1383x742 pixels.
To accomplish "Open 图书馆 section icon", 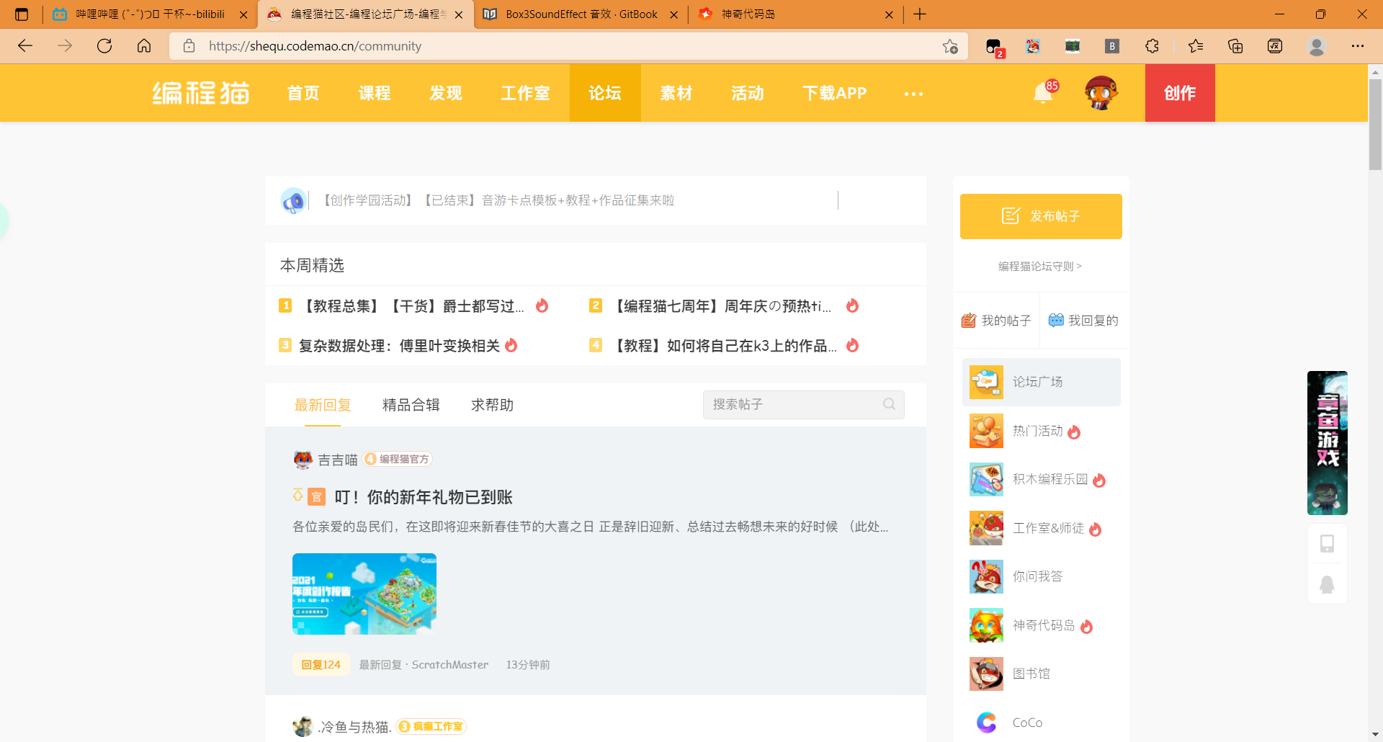I will 986,674.
